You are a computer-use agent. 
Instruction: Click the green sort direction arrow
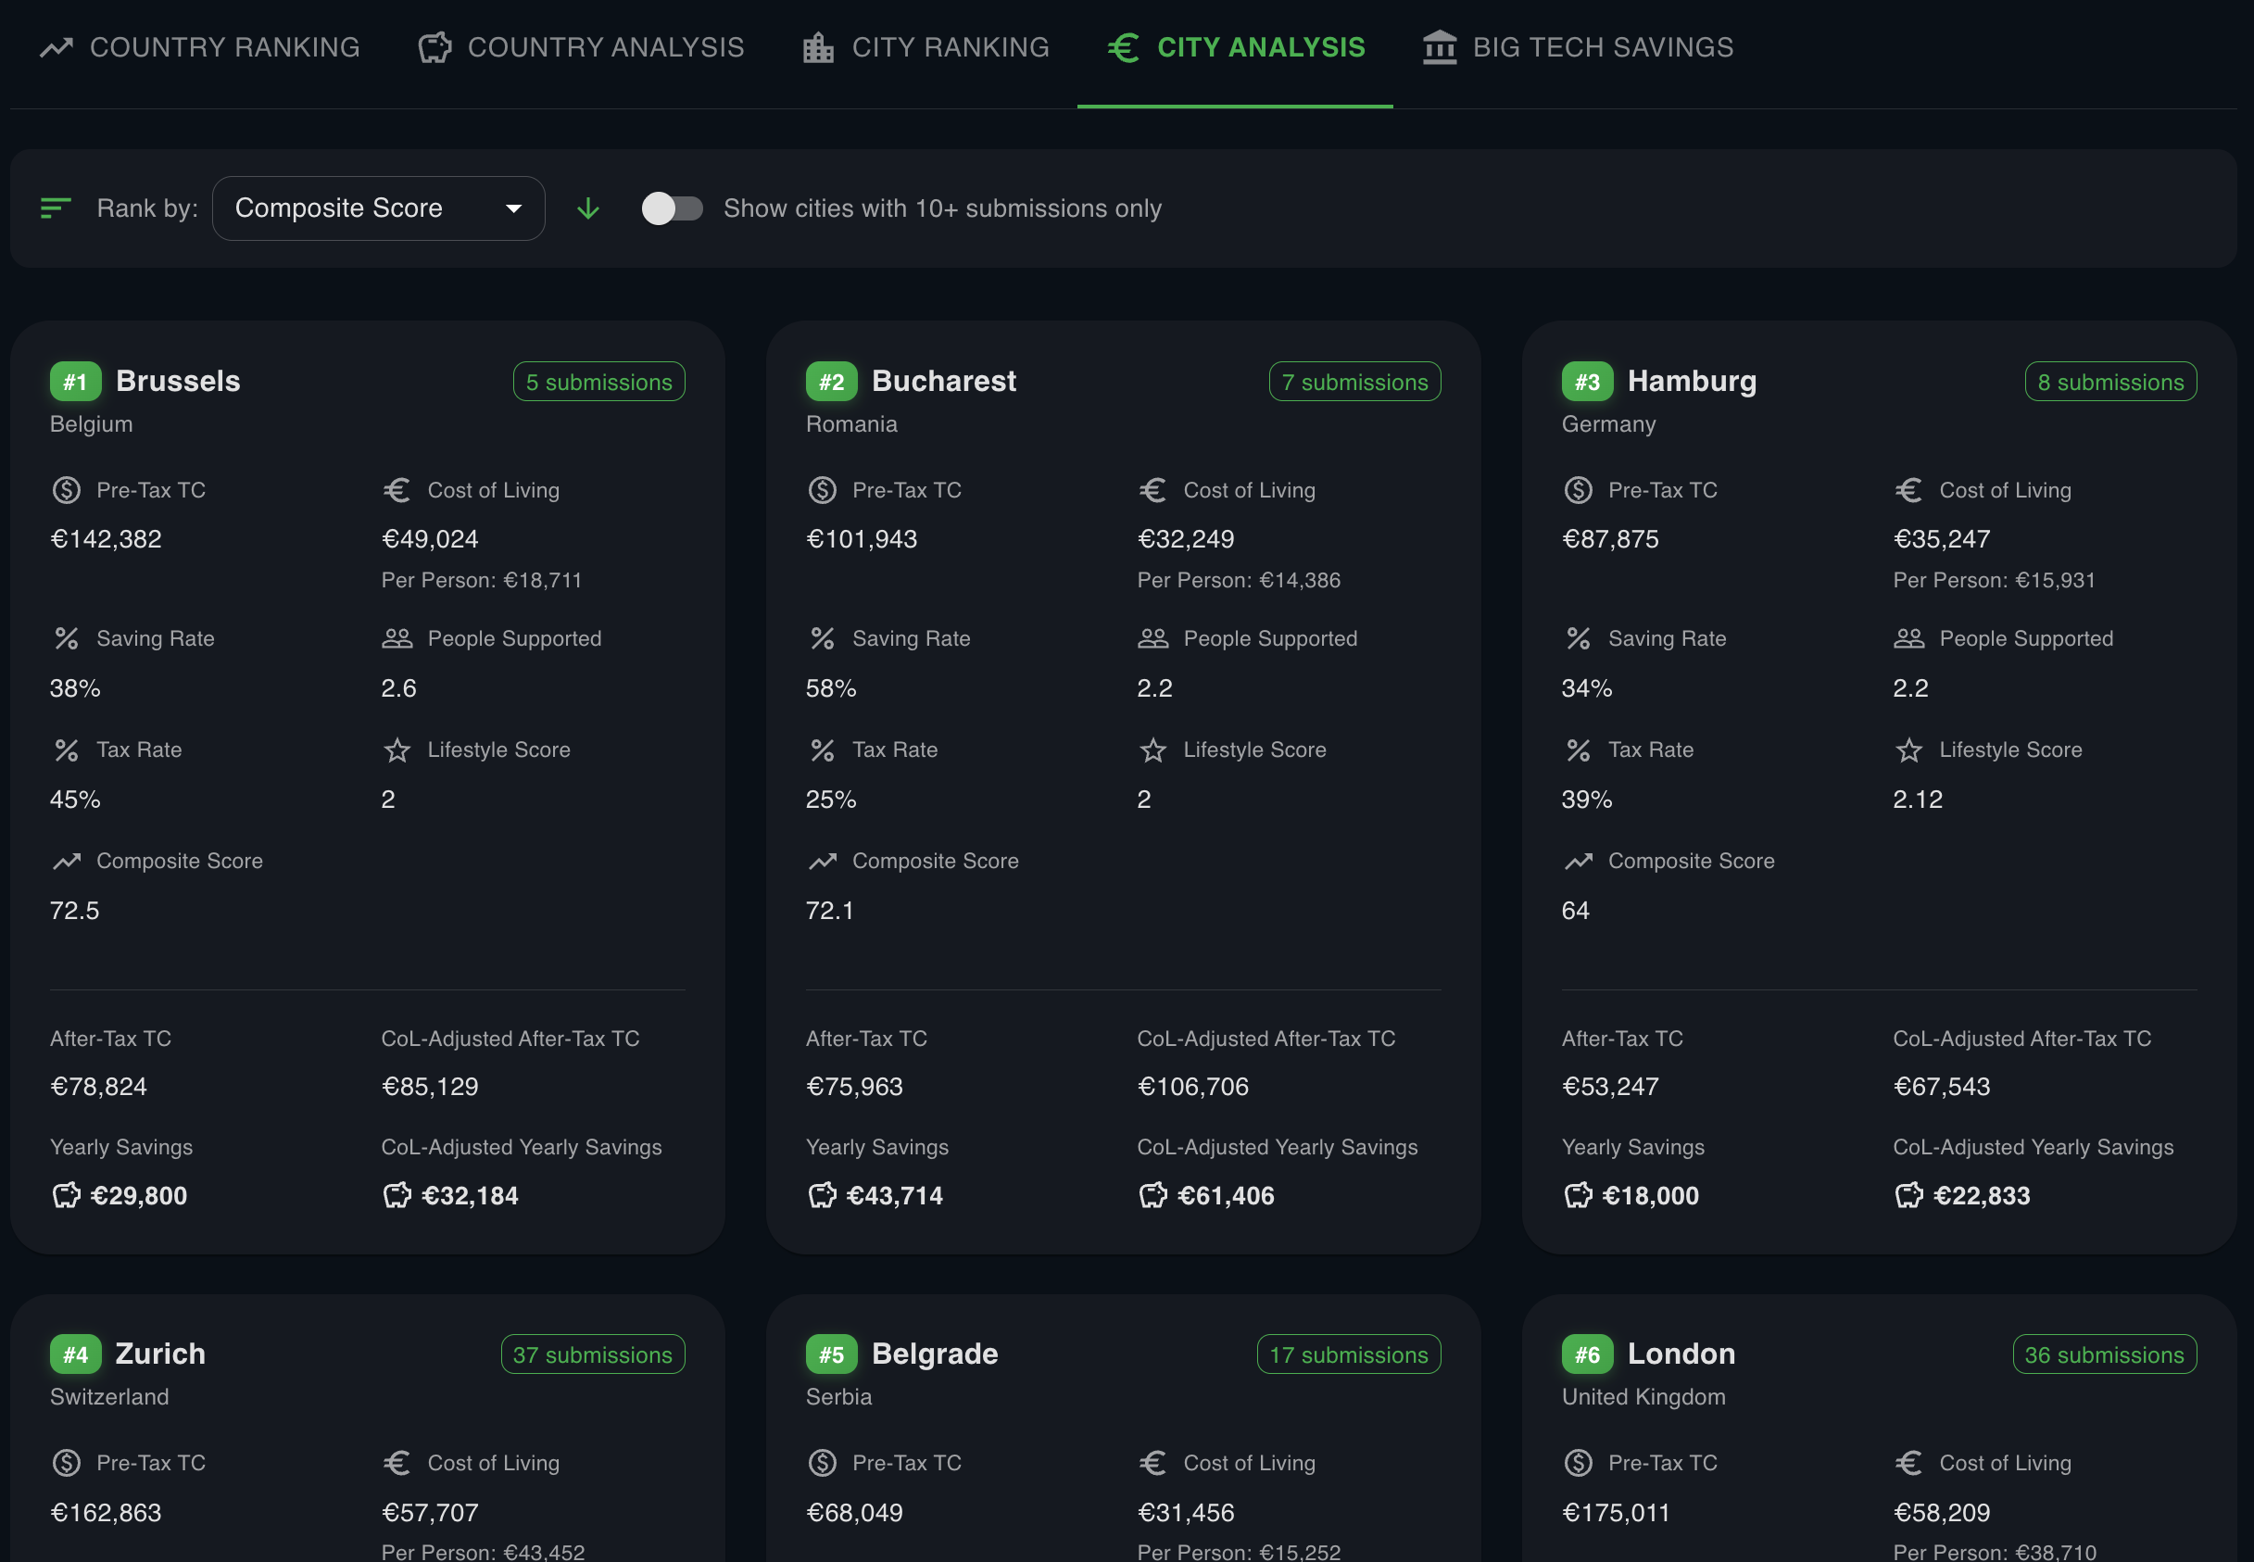pos(587,208)
